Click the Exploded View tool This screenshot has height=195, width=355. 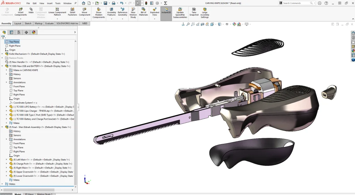[x=155, y=12]
